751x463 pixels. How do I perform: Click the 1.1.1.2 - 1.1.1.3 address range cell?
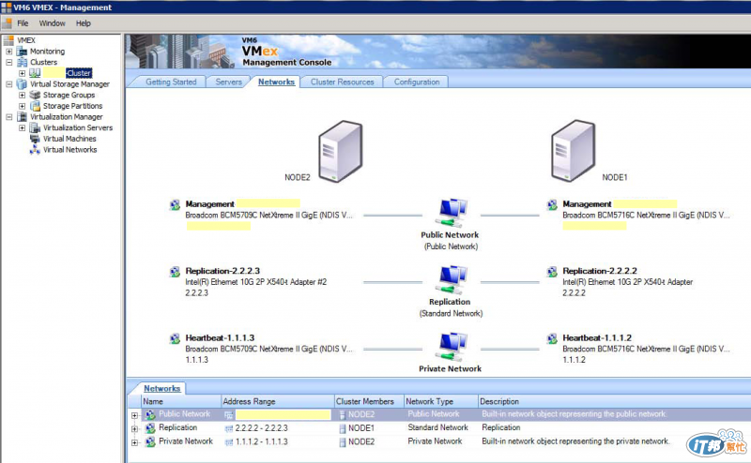tap(262, 441)
